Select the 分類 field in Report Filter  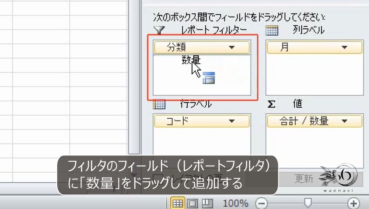202,47
